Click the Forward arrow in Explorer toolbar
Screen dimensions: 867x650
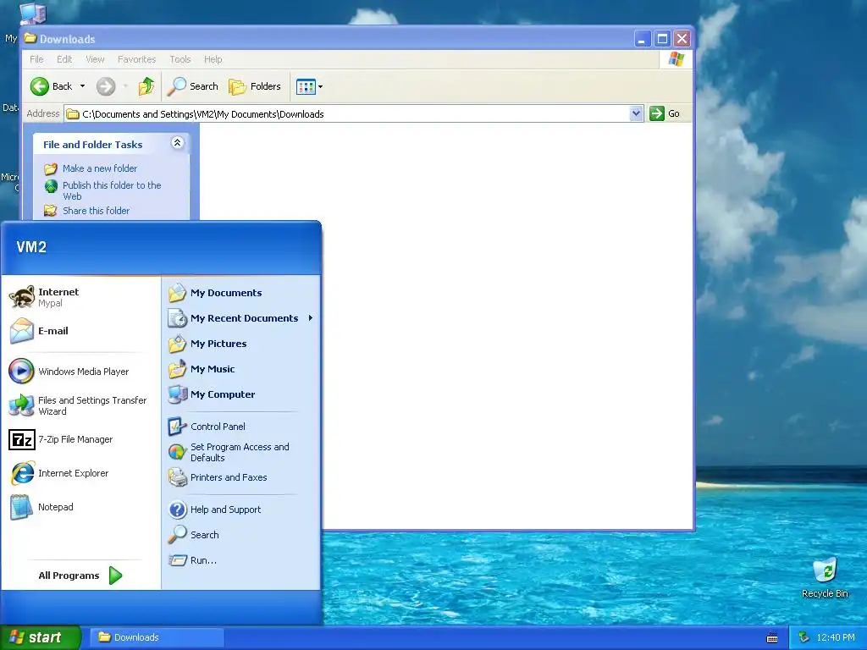tap(106, 86)
